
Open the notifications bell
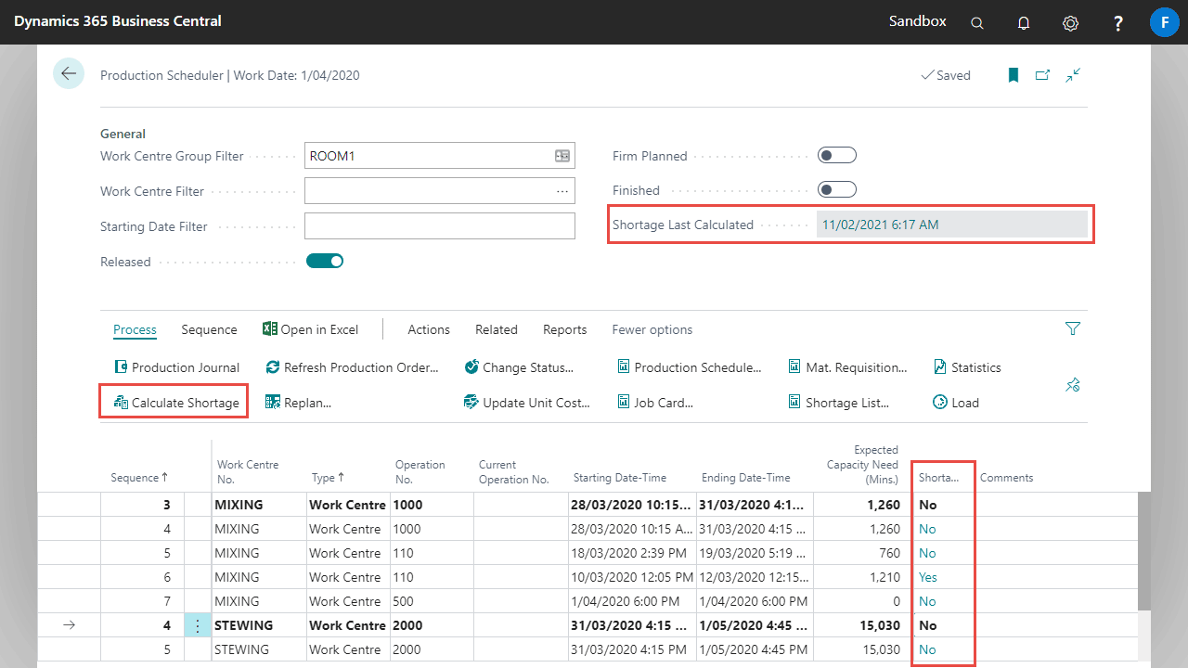1024,23
